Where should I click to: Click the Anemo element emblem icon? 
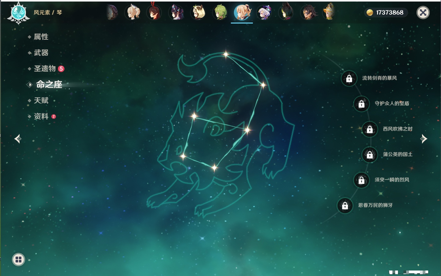click(x=18, y=13)
